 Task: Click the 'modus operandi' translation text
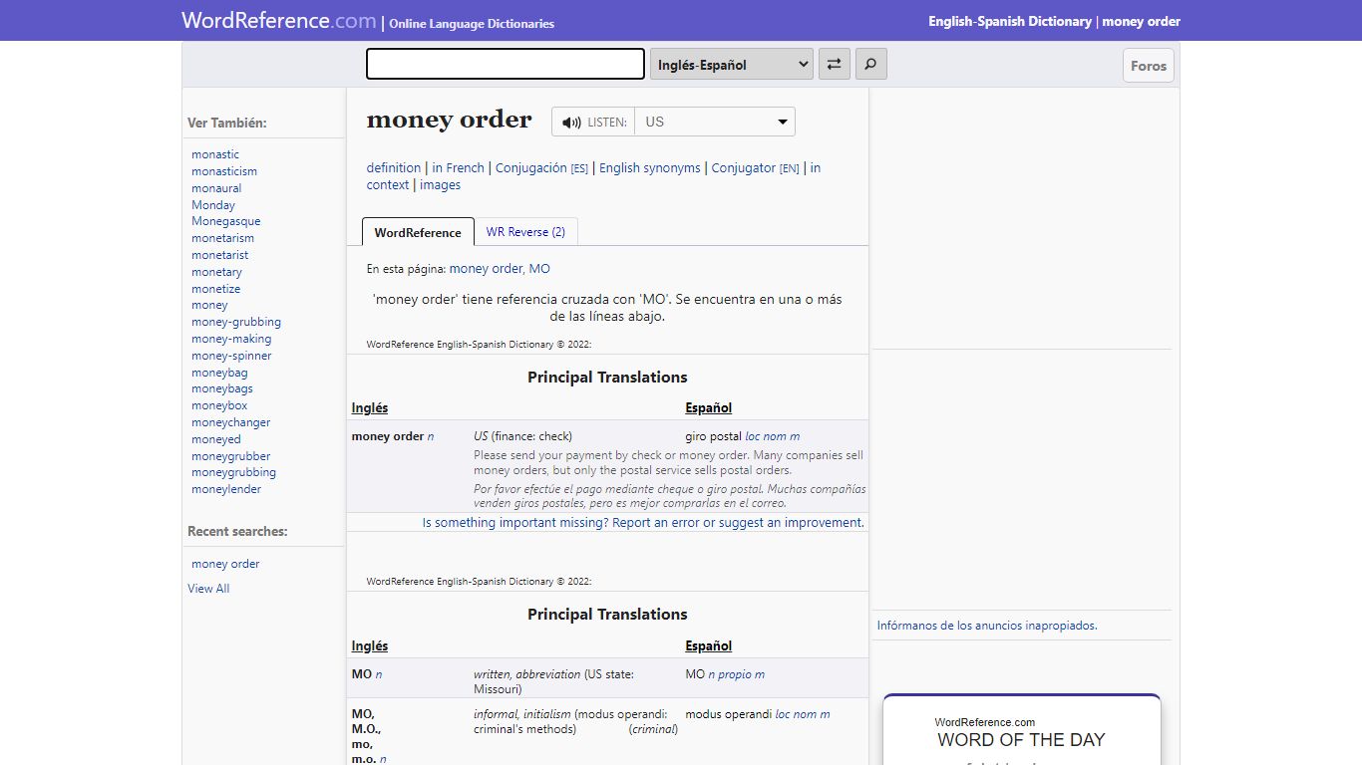pyautogui.click(x=729, y=714)
